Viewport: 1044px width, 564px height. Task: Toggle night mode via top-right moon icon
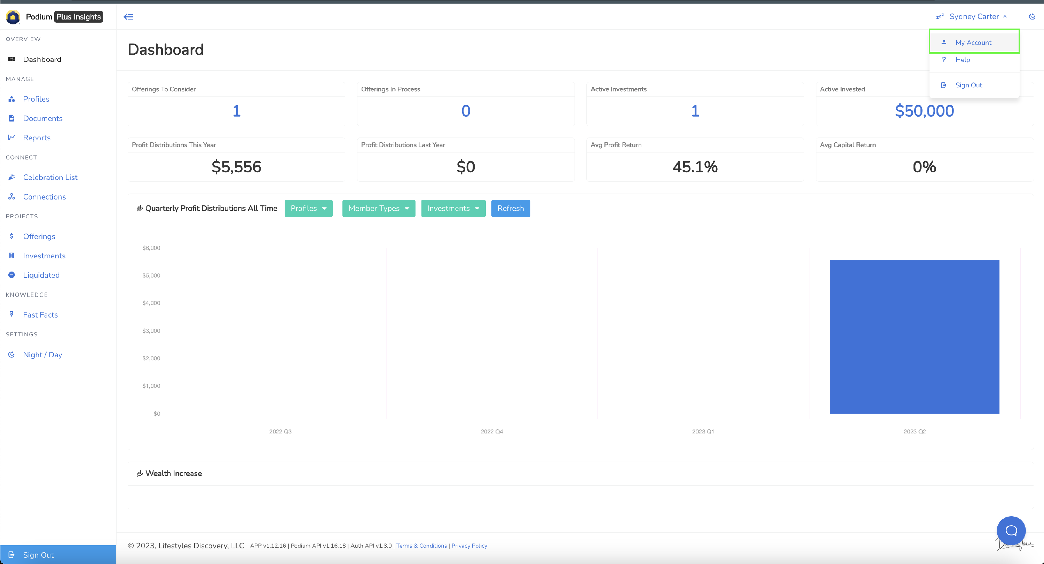[1032, 17]
